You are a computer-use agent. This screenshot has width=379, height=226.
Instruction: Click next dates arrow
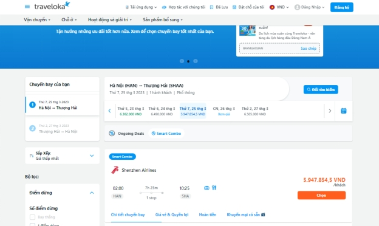coord(330,111)
